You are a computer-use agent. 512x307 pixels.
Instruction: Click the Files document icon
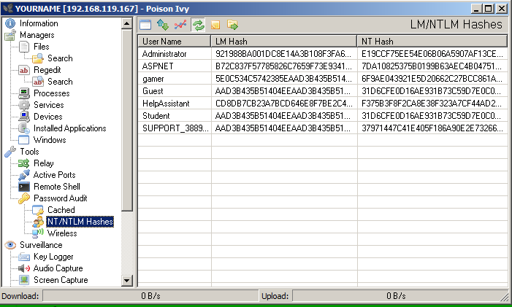coord(24,47)
